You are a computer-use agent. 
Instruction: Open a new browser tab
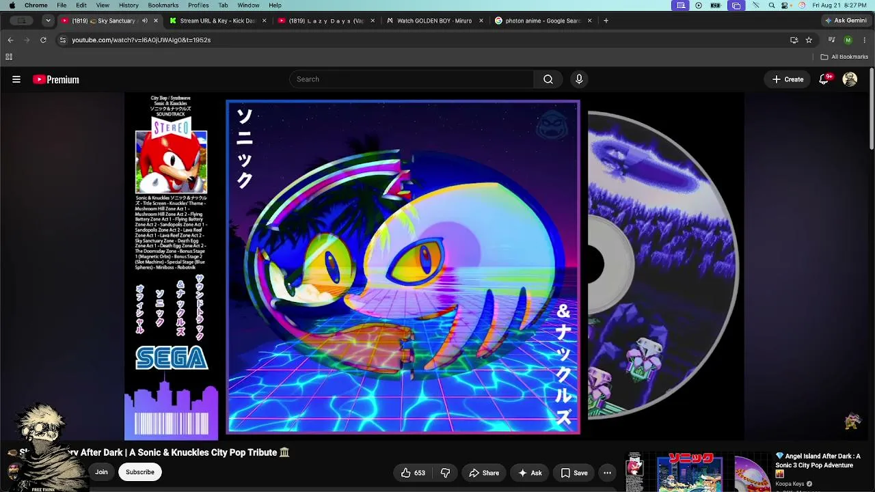pos(606,20)
